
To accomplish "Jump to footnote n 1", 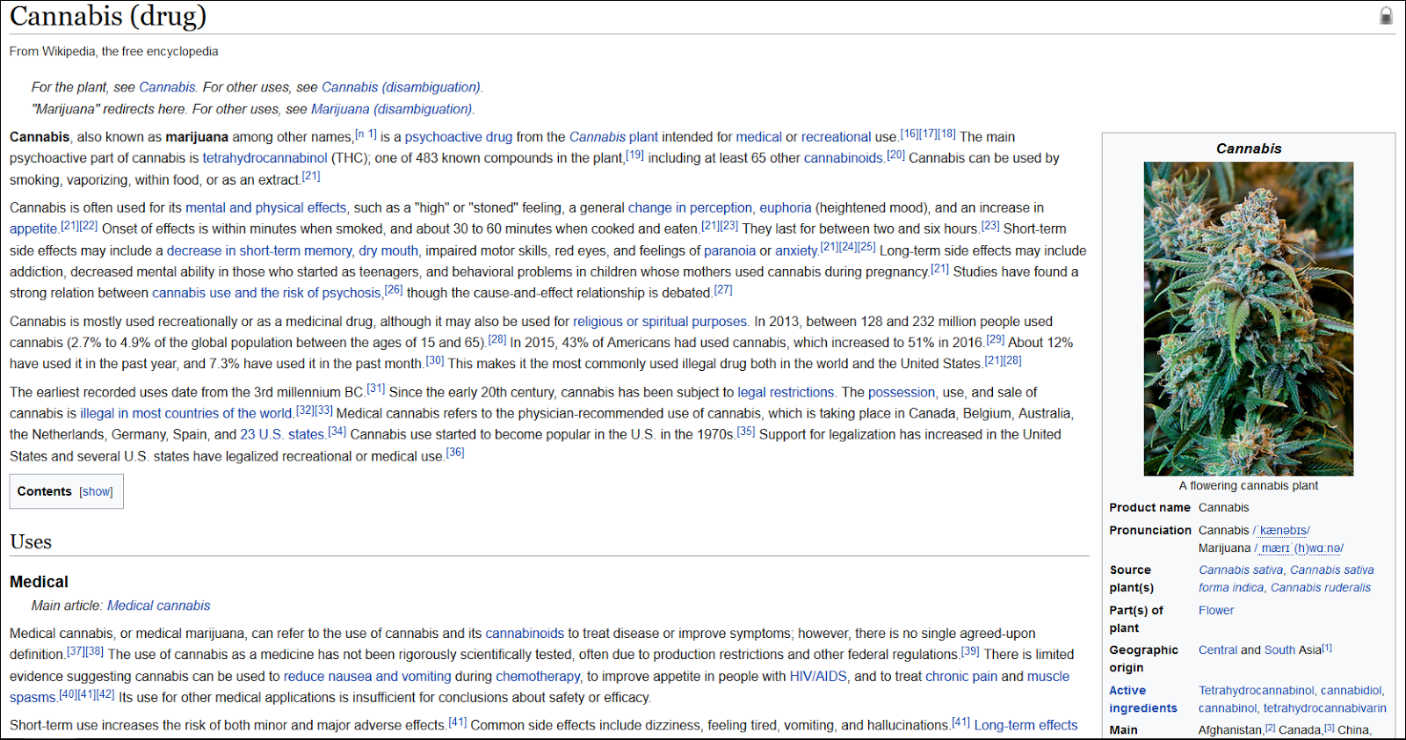I will (x=366, y=134).
